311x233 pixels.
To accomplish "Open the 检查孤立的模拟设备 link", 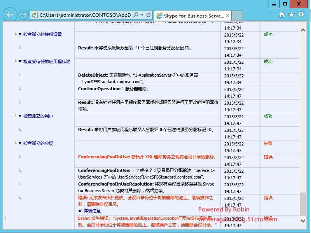I will point(42,34).
